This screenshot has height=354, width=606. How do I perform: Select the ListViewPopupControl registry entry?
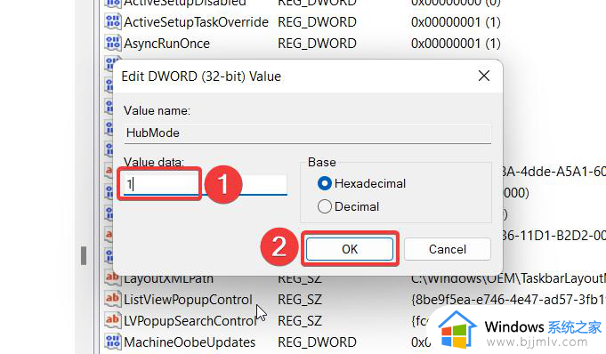click(188, 300)
